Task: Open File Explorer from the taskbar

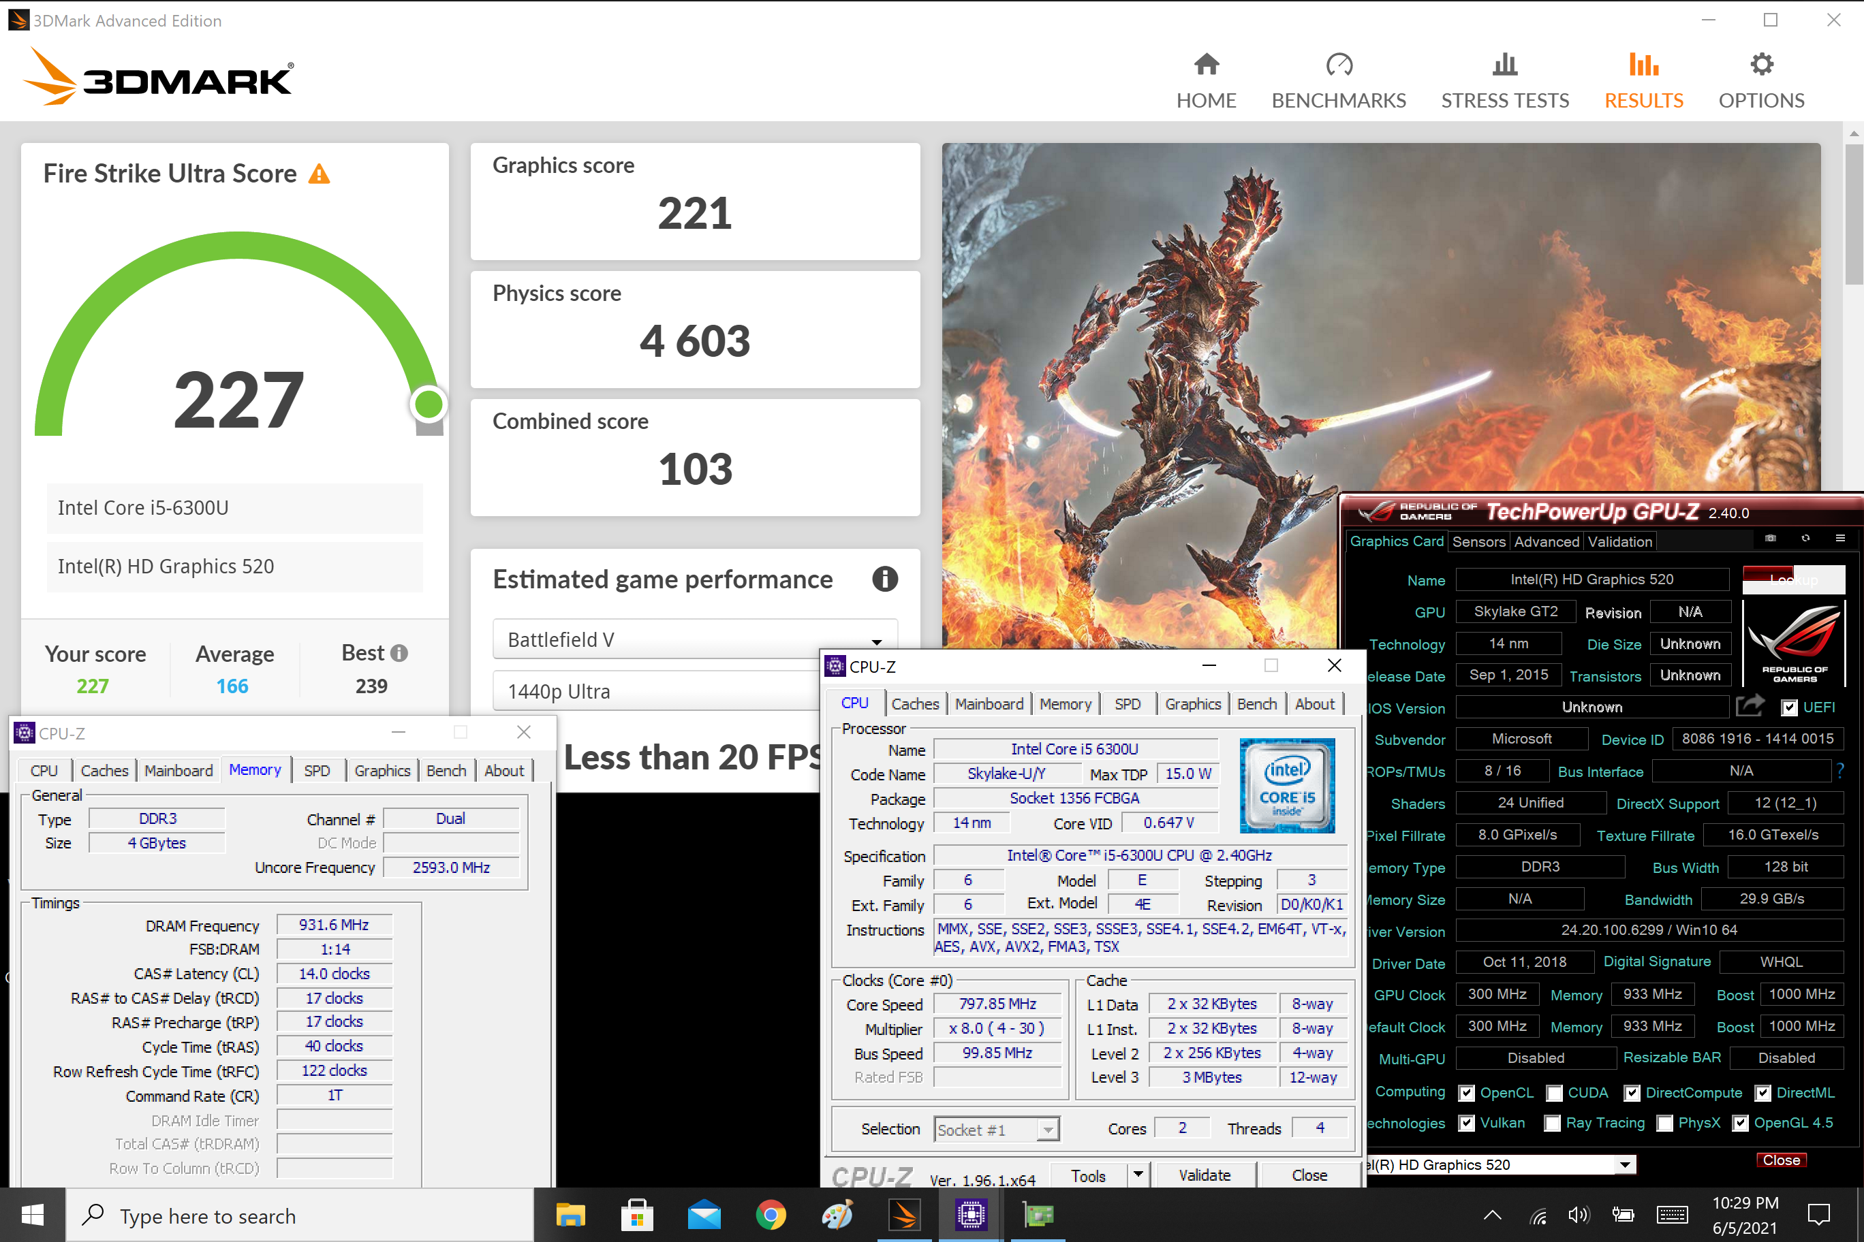Action: 571,1215
